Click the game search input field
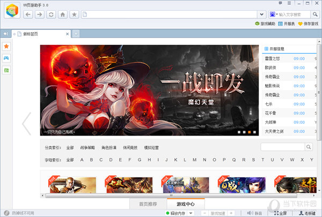Screen dimensions: 322x217 pyautogui.click(x=283, y=147)
